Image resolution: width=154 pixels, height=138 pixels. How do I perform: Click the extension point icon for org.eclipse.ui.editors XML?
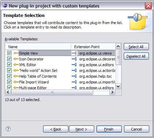click(x=74, y=65)
